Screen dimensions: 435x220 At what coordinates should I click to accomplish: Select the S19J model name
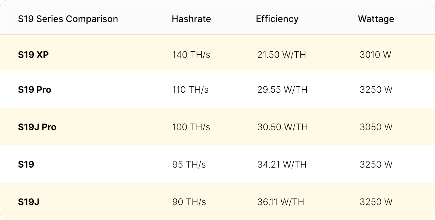pyautogui.click(x=29, y=202)
